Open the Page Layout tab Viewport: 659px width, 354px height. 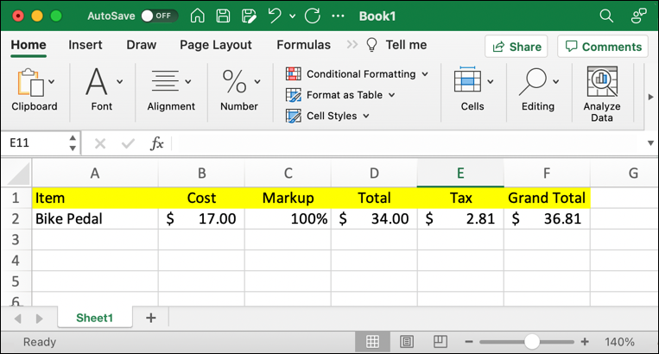coord(216,45)
